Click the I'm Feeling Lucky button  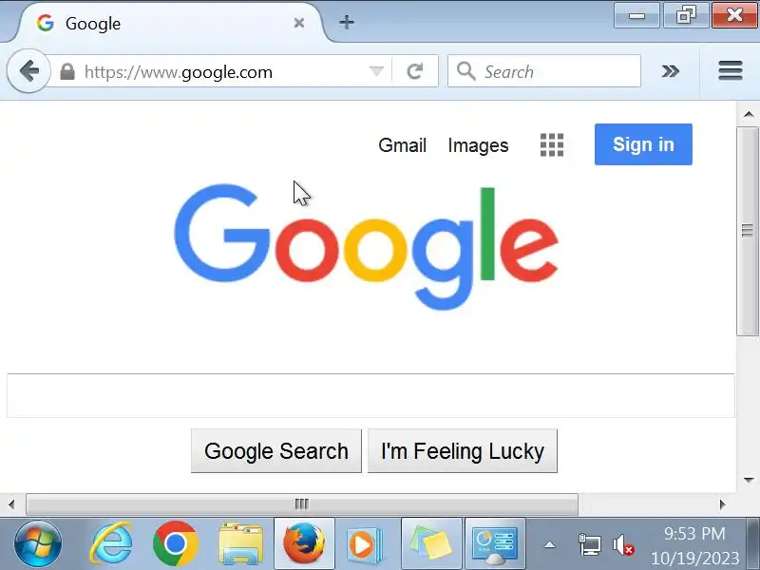pyautogui.click(x=463, y=450)
